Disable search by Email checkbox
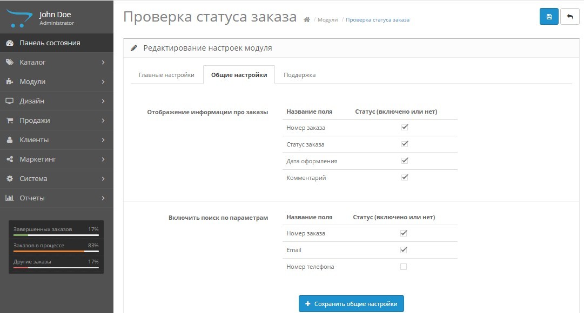 pyautogui.click(x=404, y=250)
